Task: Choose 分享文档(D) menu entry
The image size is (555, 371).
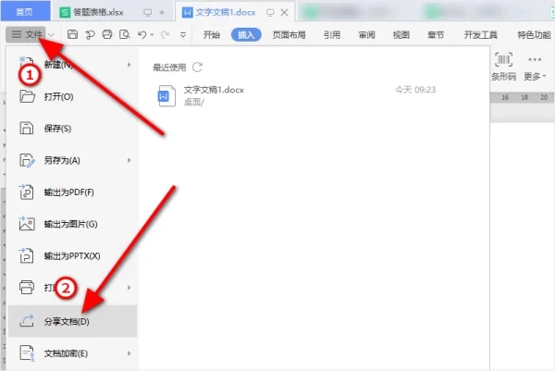Action: coord(72,321)
